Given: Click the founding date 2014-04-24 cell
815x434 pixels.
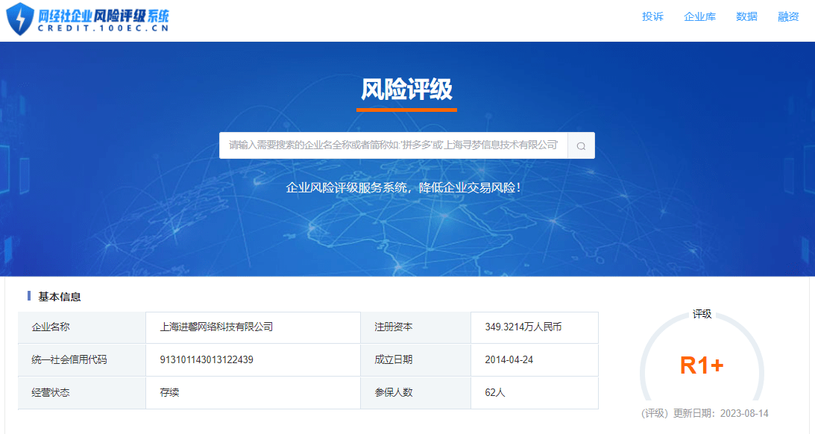Looking at the screenshot, I should [x=509, y=359].
